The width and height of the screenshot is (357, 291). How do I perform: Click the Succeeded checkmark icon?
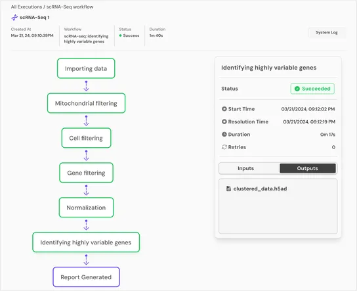(297, 89)
